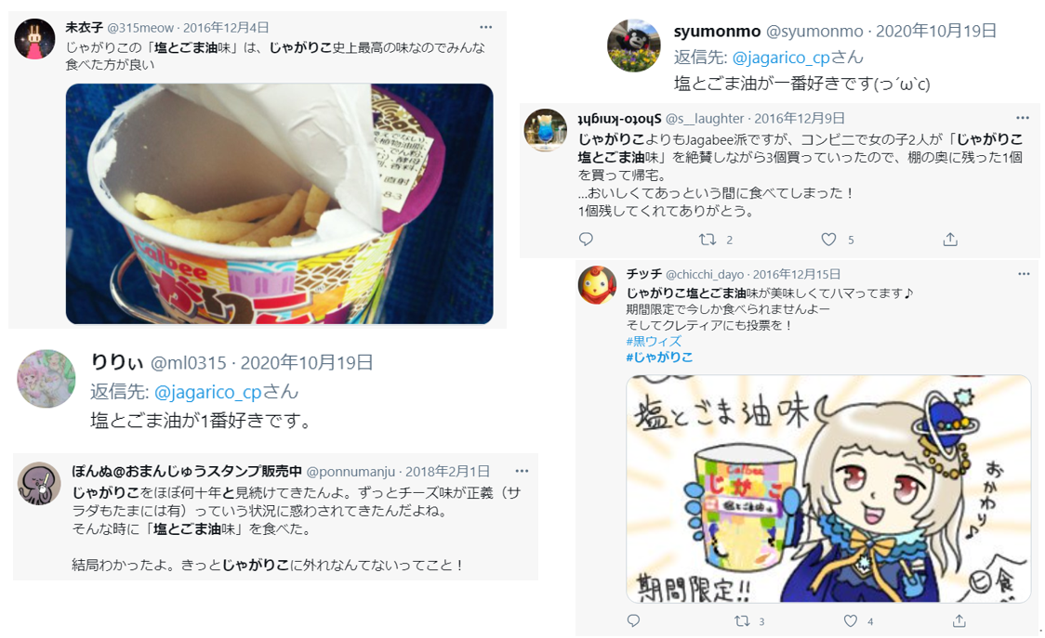1045x638 pixels.
Task: Retweet the Shoto-knight tweet
Action: click(708, 239)
